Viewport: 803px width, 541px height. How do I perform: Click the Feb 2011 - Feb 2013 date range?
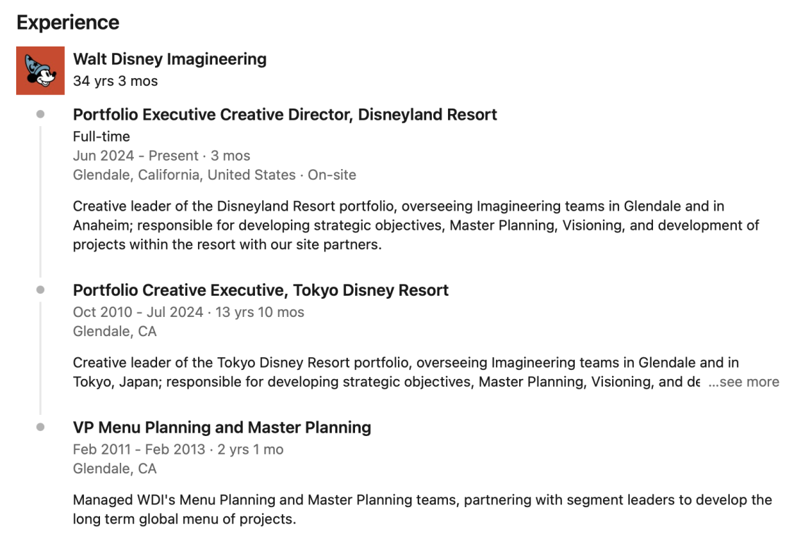(178, 449)
